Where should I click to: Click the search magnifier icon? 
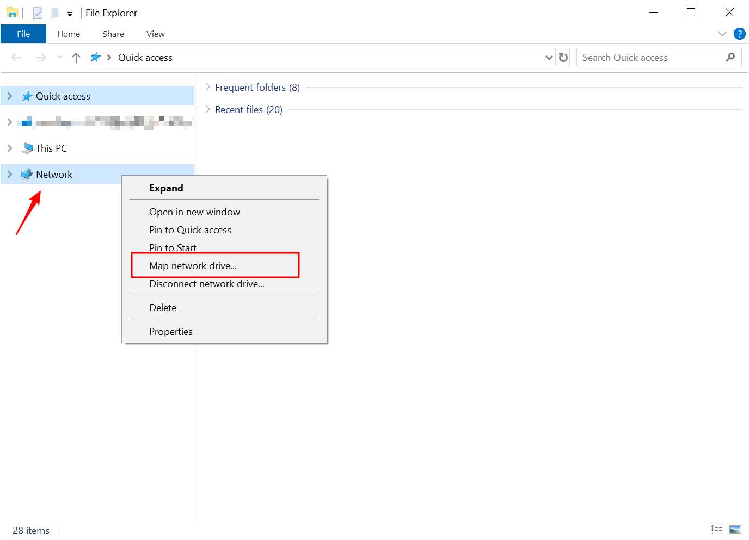click(x=730, y=57)
